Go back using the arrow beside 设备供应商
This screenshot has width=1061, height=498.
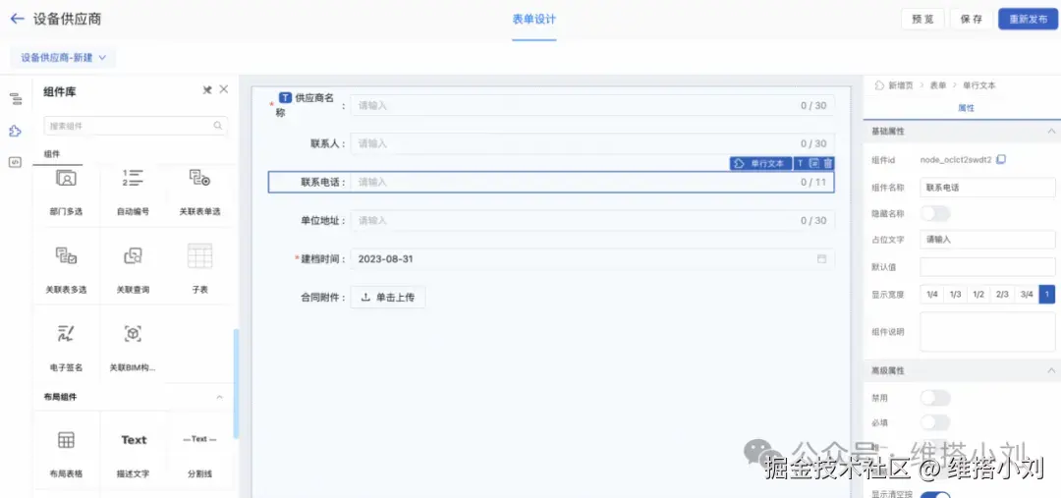click(x=17, y=19)
